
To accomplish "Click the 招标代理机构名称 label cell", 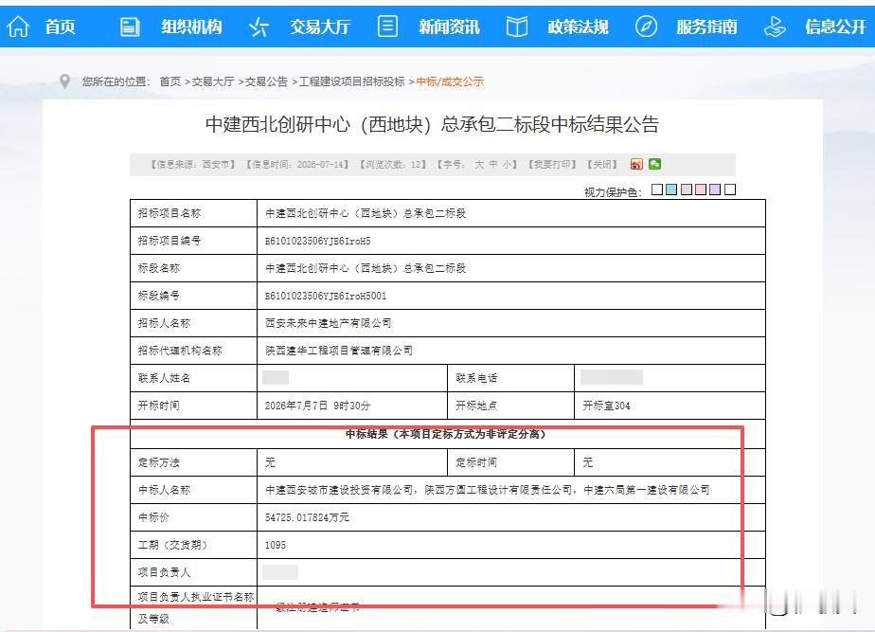I will pyautogui.click(x=193, y=351).
